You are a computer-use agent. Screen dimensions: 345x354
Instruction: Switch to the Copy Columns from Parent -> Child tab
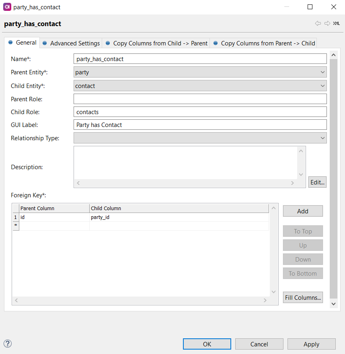click(264, 43)
